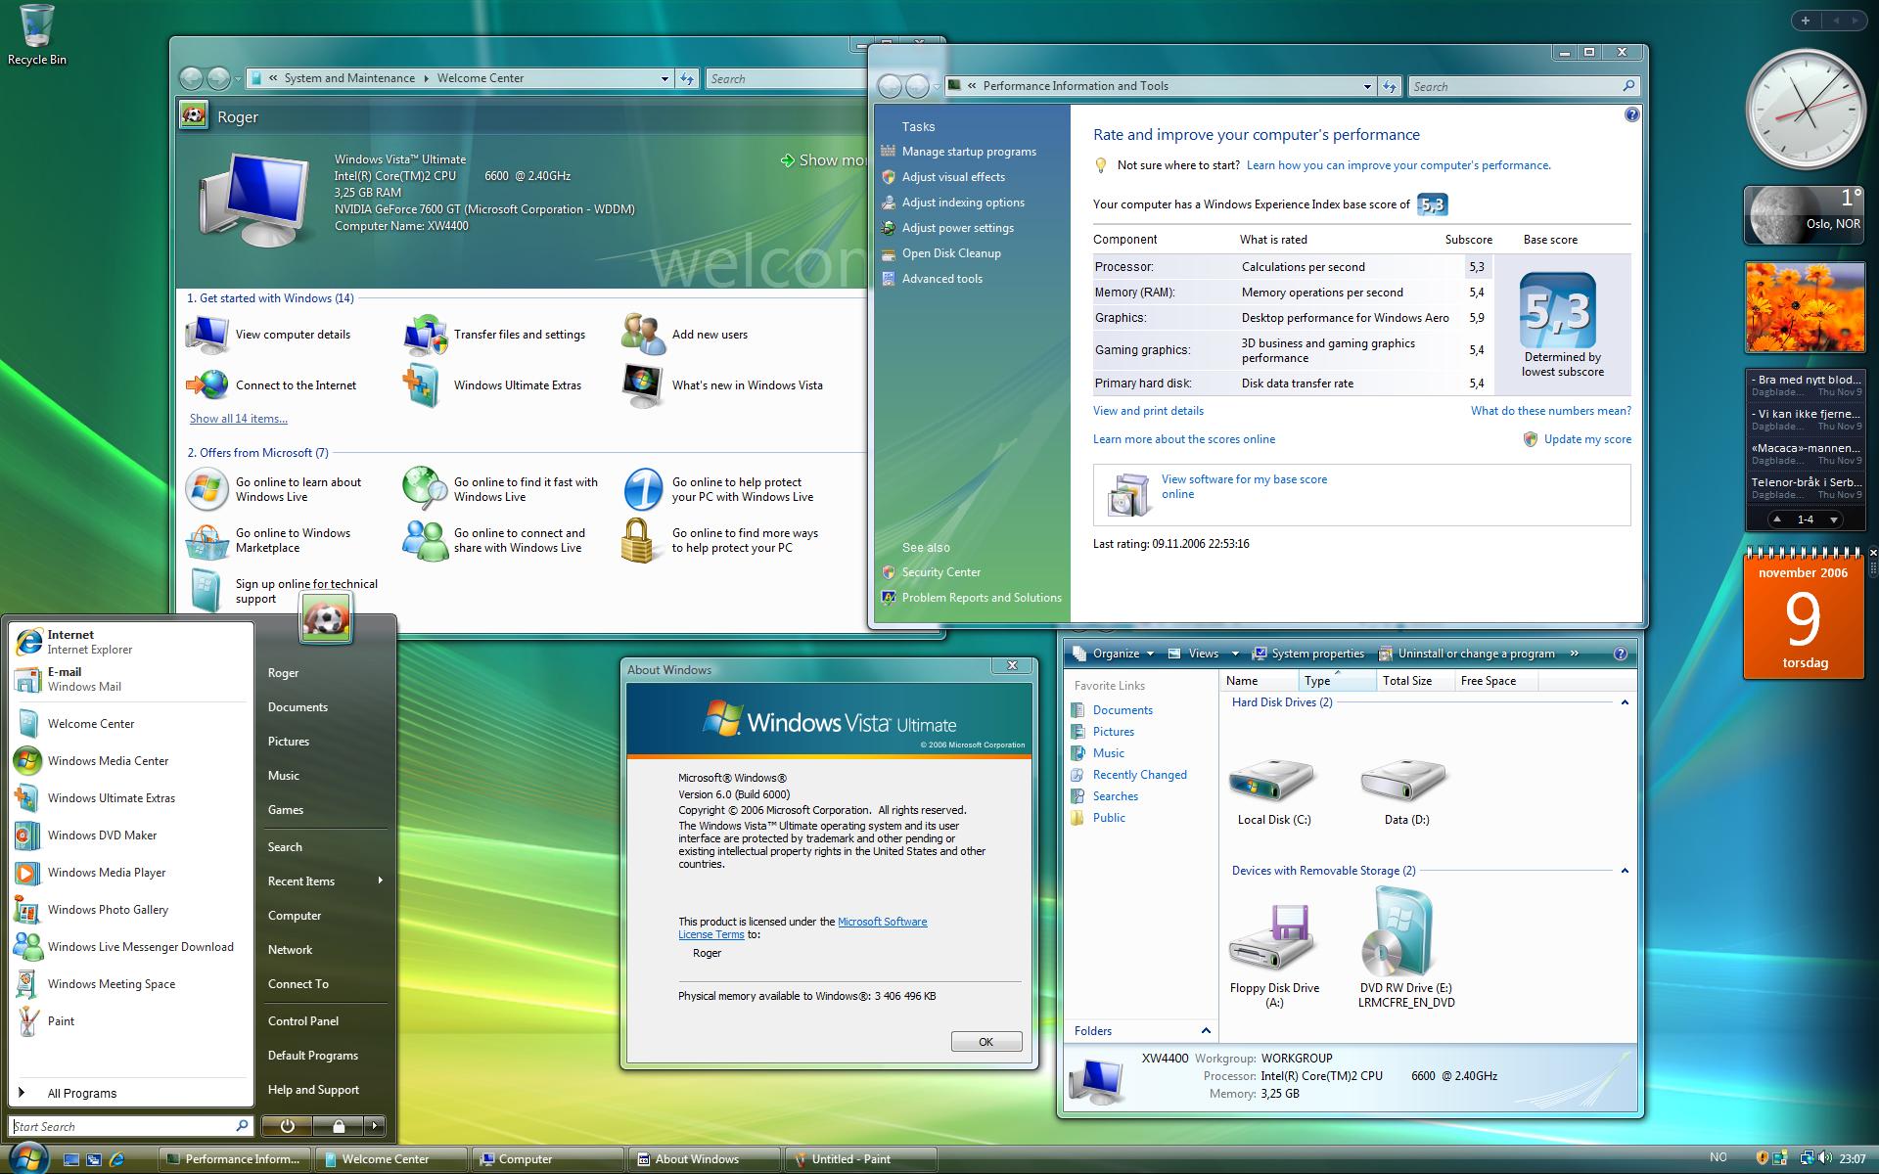The height and width of the screenshot is (1174, 1879).
Task: Click the Start orb on taskbar
Action: click(26, 1157)
